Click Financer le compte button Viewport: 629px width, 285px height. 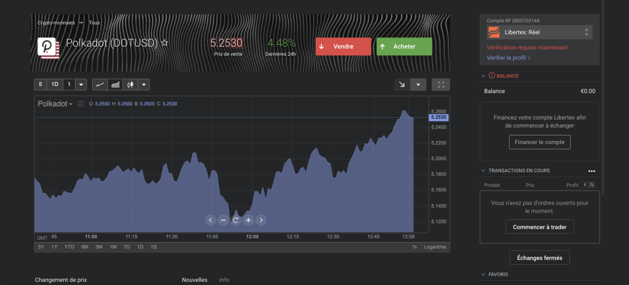tap(539, 142)
